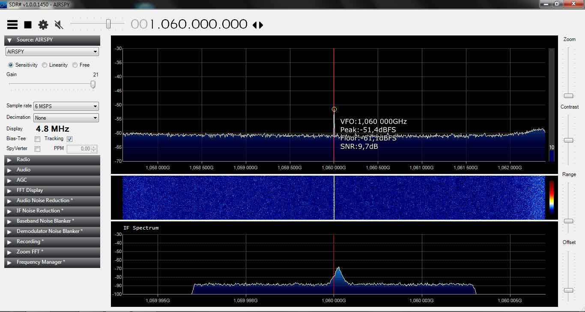The width and height of the screenshot is (585, 312).
Task: Click the SNR:9,7dB readout text
Action: [x=359, y=147]
